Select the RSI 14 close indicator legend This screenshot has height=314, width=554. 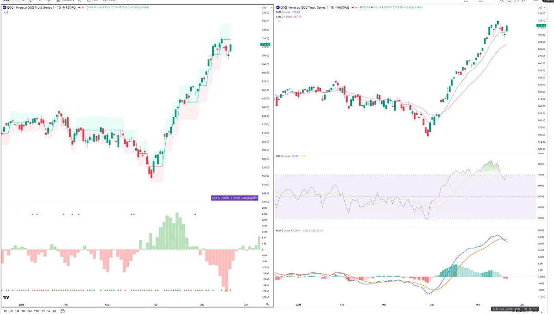(x=291, y=156)
